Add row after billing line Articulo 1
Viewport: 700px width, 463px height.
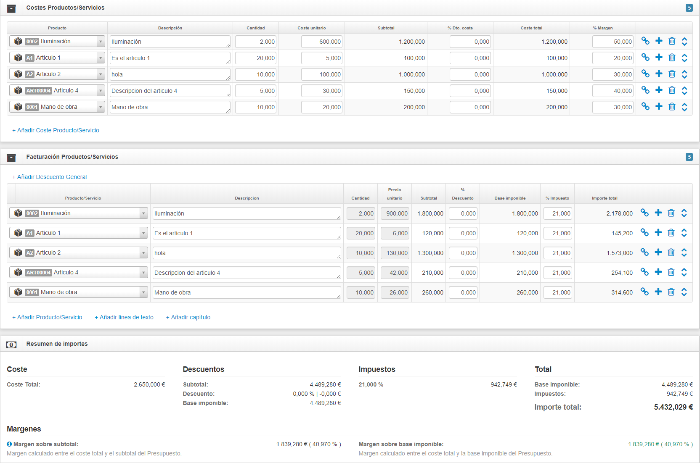point(658,233)
